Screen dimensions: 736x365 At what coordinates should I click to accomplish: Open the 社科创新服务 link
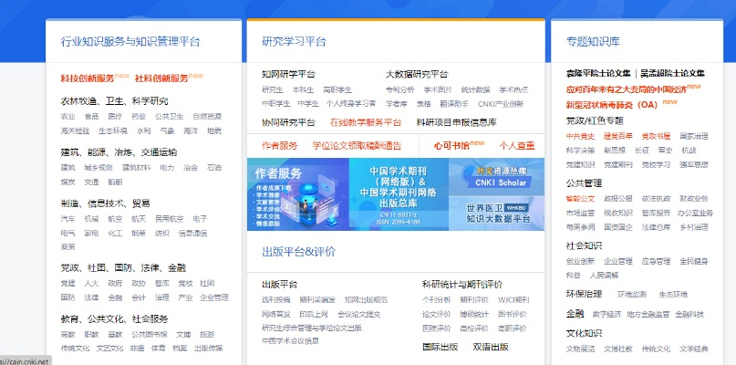coord(161,78)
